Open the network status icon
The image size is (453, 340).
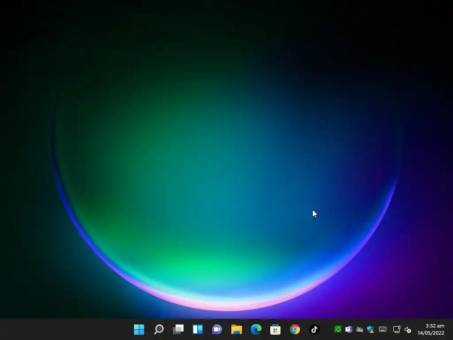tap(397, 329)
